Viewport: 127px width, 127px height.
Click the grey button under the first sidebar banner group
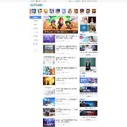[89, 55]
